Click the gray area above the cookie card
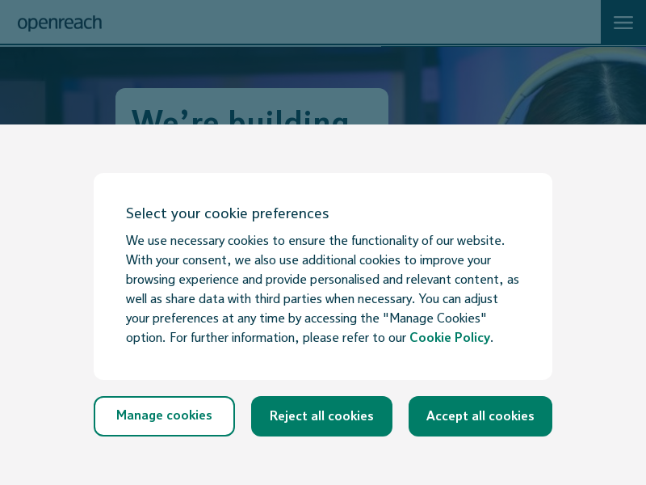This screenshot has width=646, height=485. 323,149
